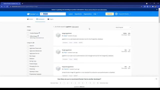Viewport: 160px width, 90px height.
Task: Open the username account dropdown
Action: tap(125, 14)
